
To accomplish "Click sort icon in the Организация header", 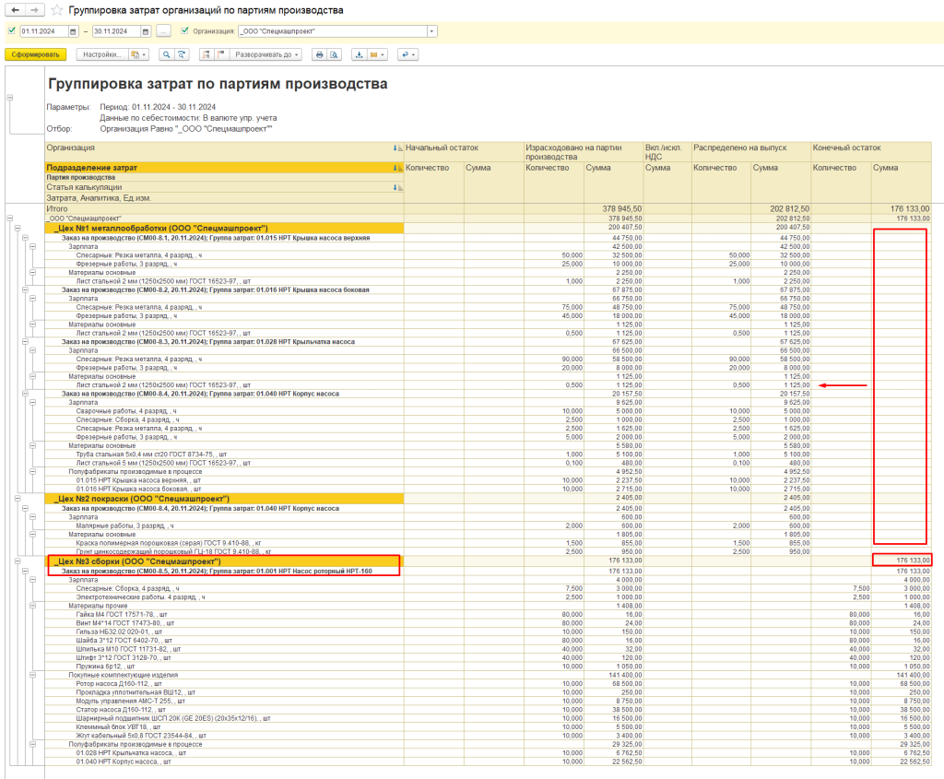I will [x=397, y=148].
